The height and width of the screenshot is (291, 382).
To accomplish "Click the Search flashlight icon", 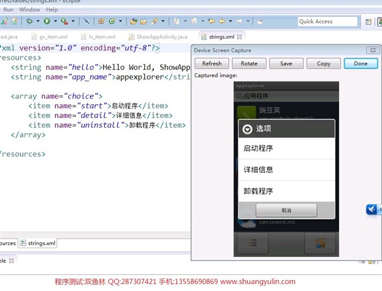I will pyautogui.click(x=155, y=21).
